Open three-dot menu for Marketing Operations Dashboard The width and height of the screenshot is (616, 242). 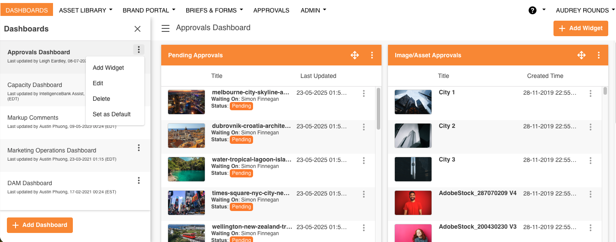(x=139, y=148)
